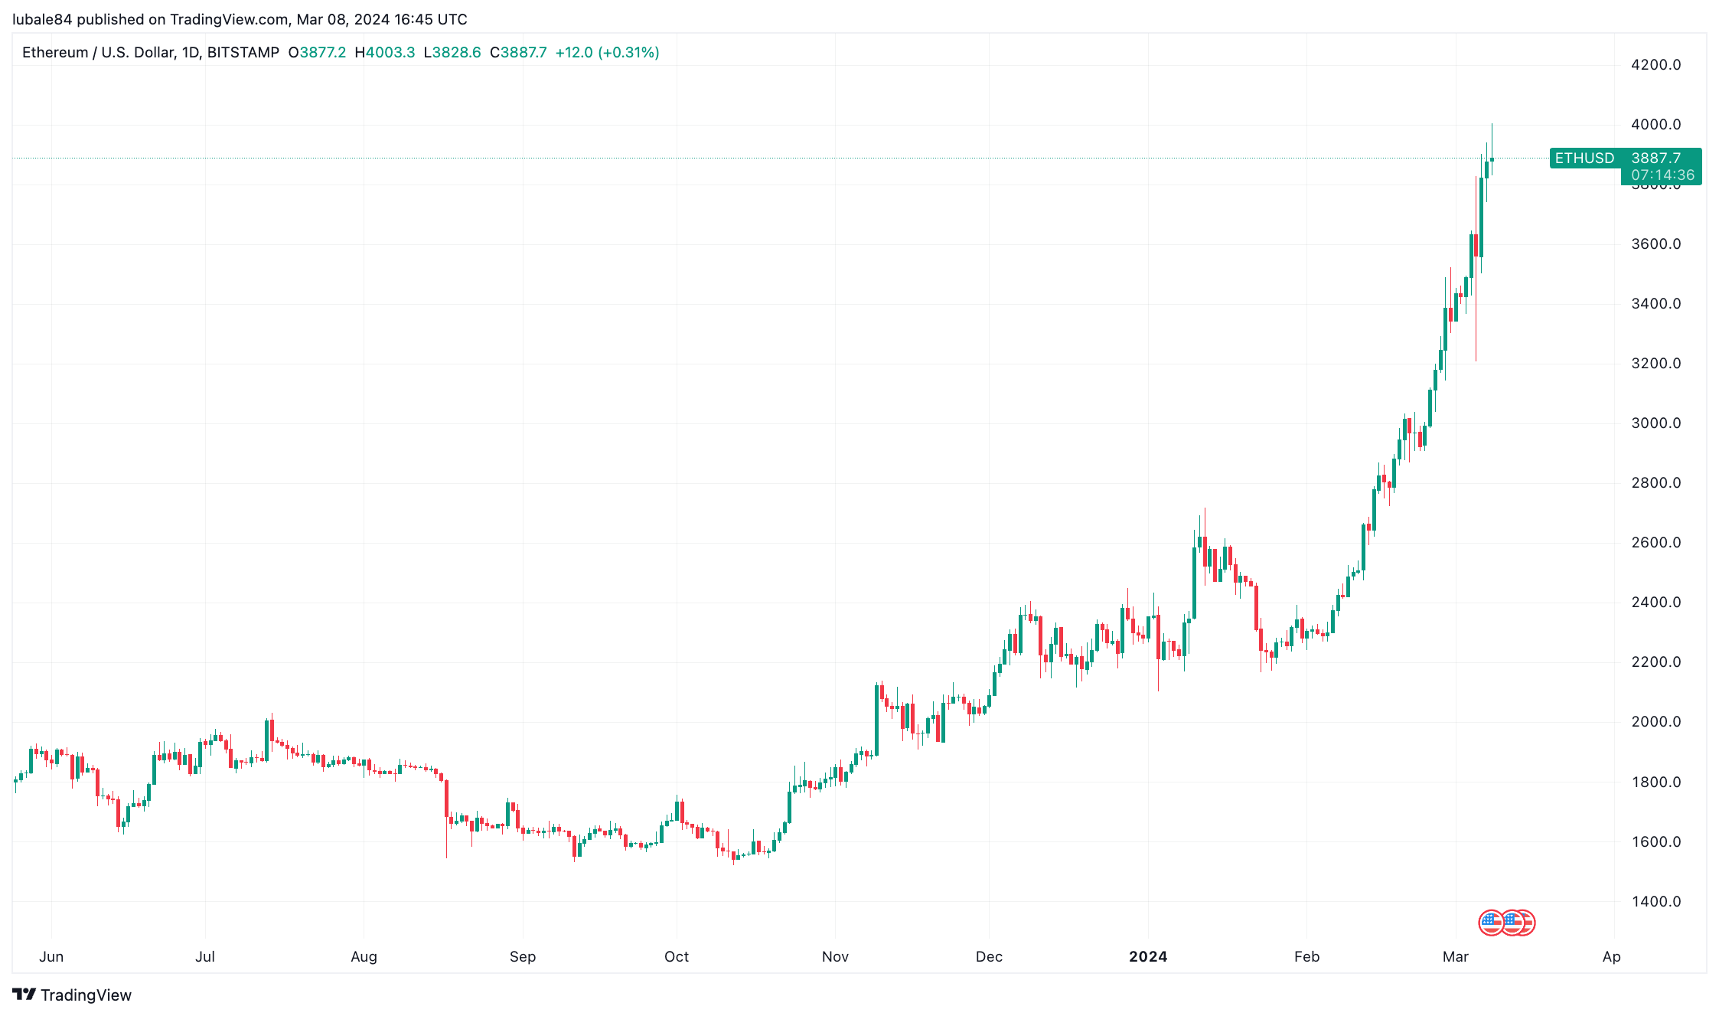This screenshot has height=1016, width=1719.
Task: Select the Sep label on time axis
Action: 523,956
